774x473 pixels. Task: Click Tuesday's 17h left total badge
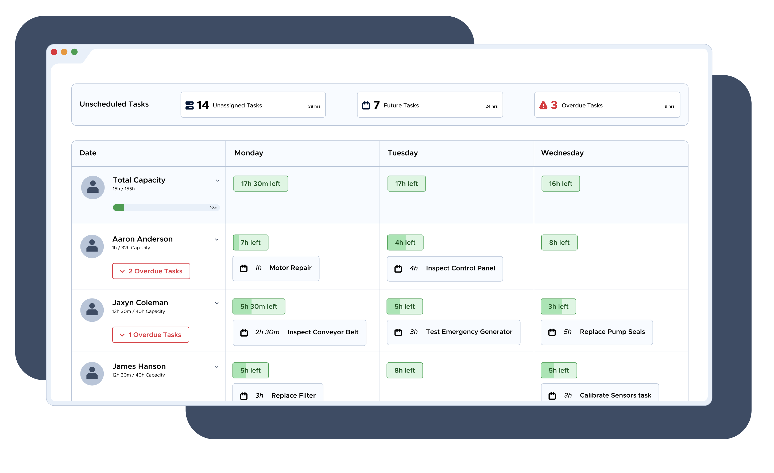point(407,184)
